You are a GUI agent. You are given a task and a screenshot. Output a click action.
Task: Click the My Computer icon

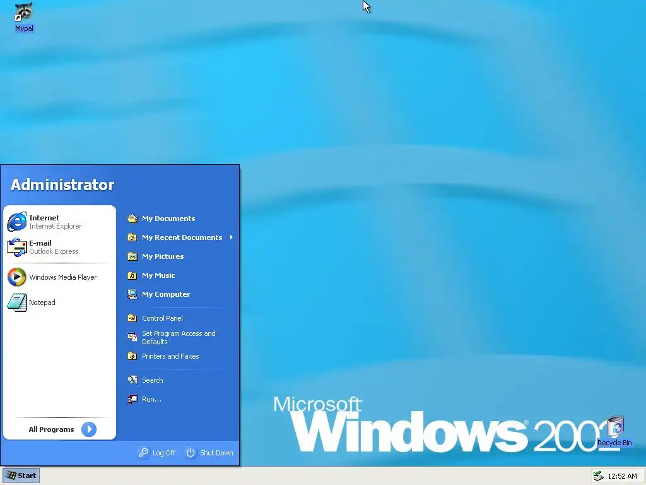[132, 294]
